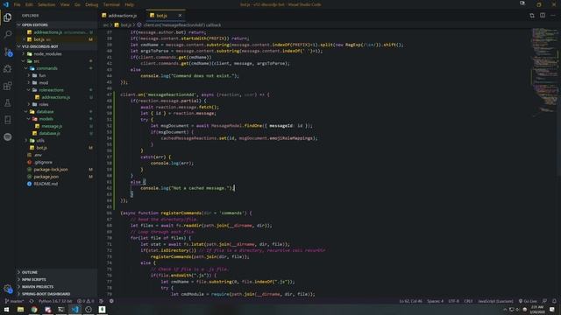Open the Search view in activity bar

(x=8, y=34)
